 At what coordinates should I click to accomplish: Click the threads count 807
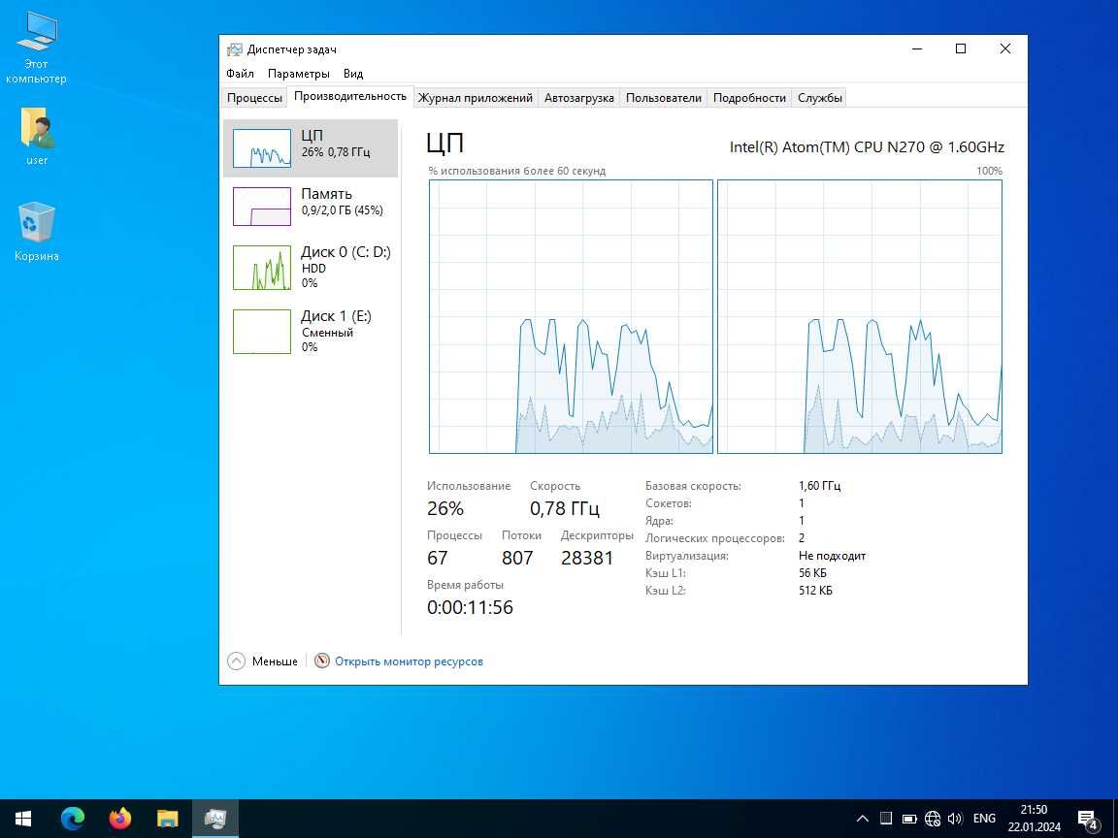pyautogui.click(x=517, y=558)
